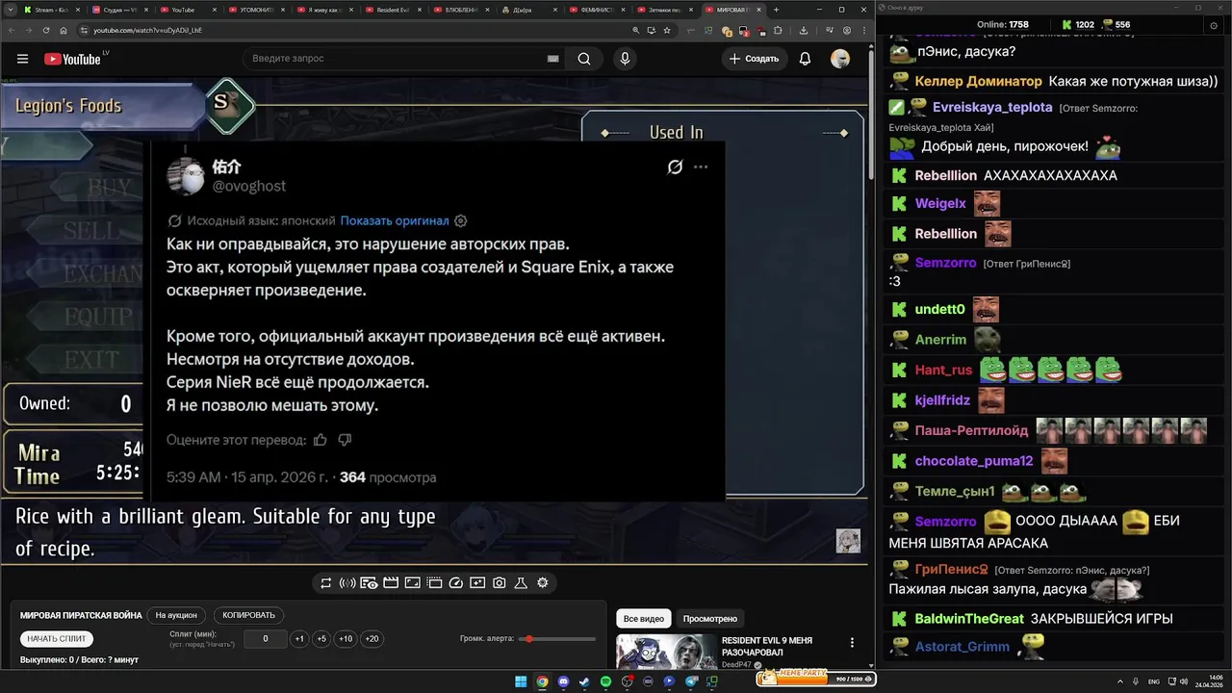1232x693 pixels.
Task: Click the Evreiskaya_teplota username in chat
Action: coord(992,107)
